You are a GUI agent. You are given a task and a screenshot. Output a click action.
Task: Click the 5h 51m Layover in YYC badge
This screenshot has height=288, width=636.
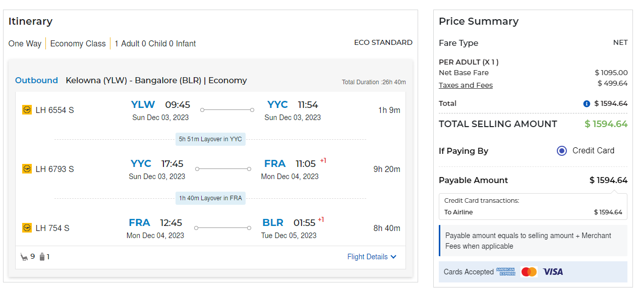[x=210, y=139]
